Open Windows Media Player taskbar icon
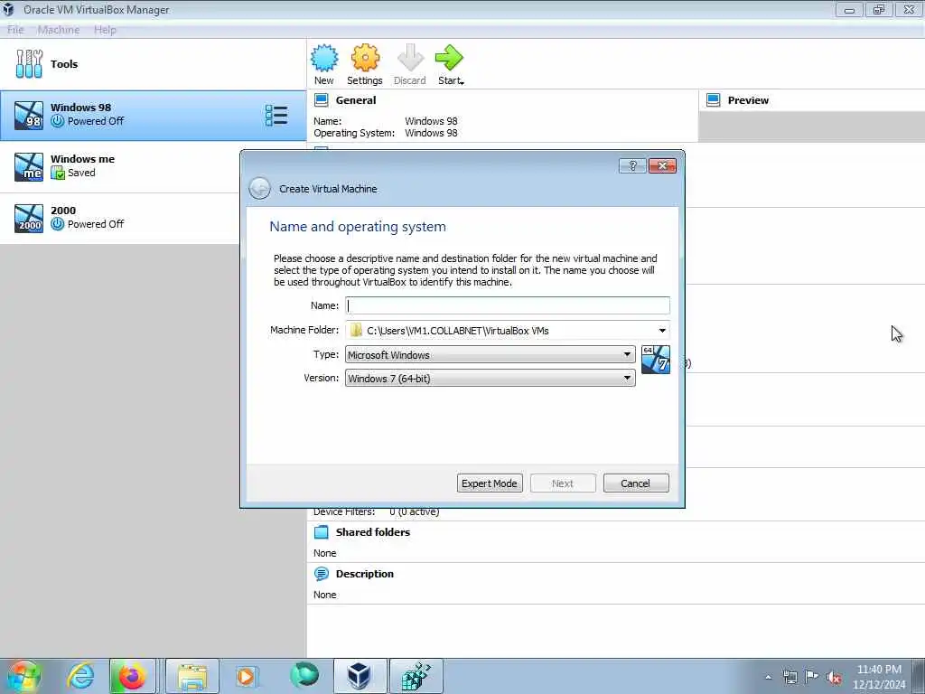Image resolution: width=925 pixels, height=694 pixels. pos(246,676)
